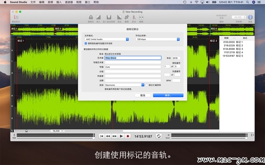Select the Normalize toolbar icon
The height and width of the screenshot is (165, 265).
pos(91,17)
